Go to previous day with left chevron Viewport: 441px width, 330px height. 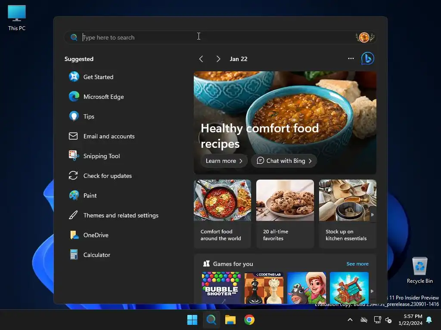[201, 59]
